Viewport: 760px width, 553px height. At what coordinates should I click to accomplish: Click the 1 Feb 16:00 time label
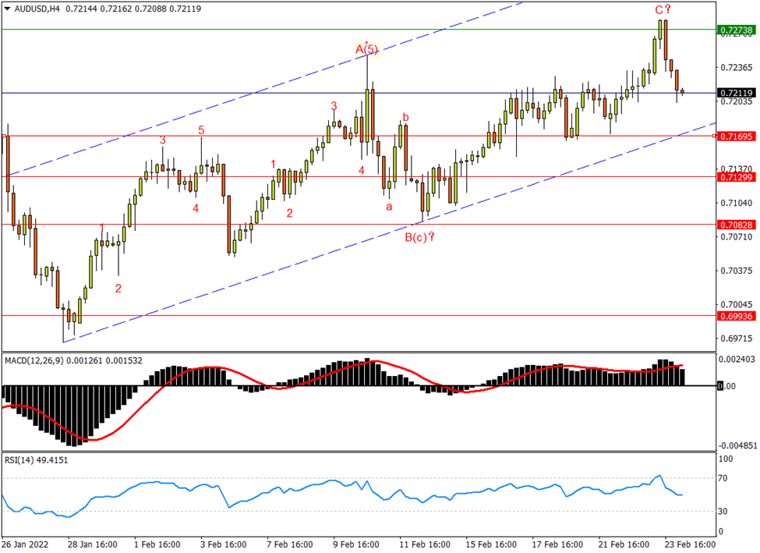157,544
